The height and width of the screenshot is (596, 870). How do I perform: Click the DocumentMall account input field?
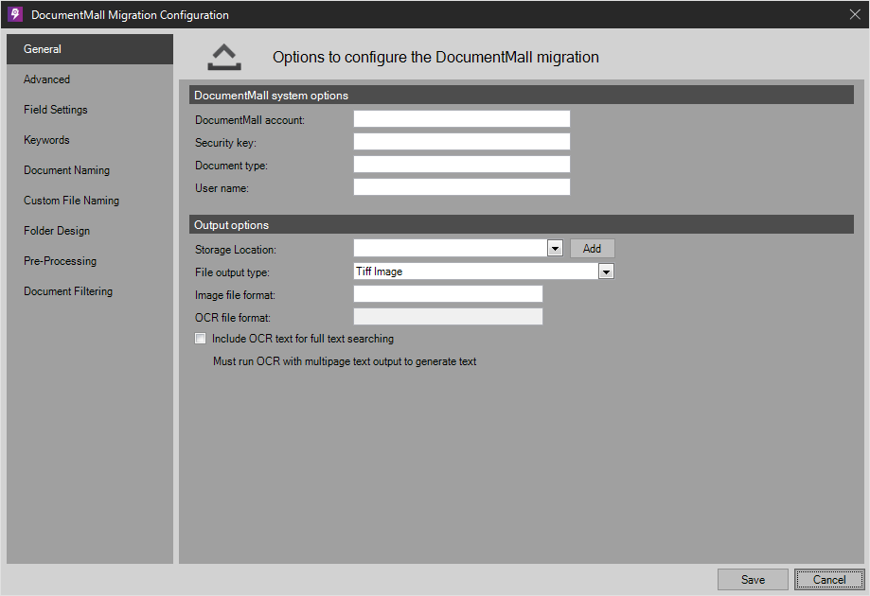tap(462, 119)
